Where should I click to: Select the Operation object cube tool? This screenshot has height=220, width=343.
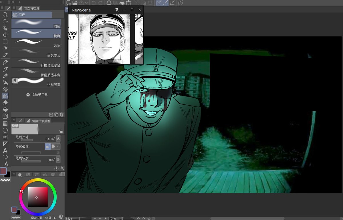[x=5, y=28]
